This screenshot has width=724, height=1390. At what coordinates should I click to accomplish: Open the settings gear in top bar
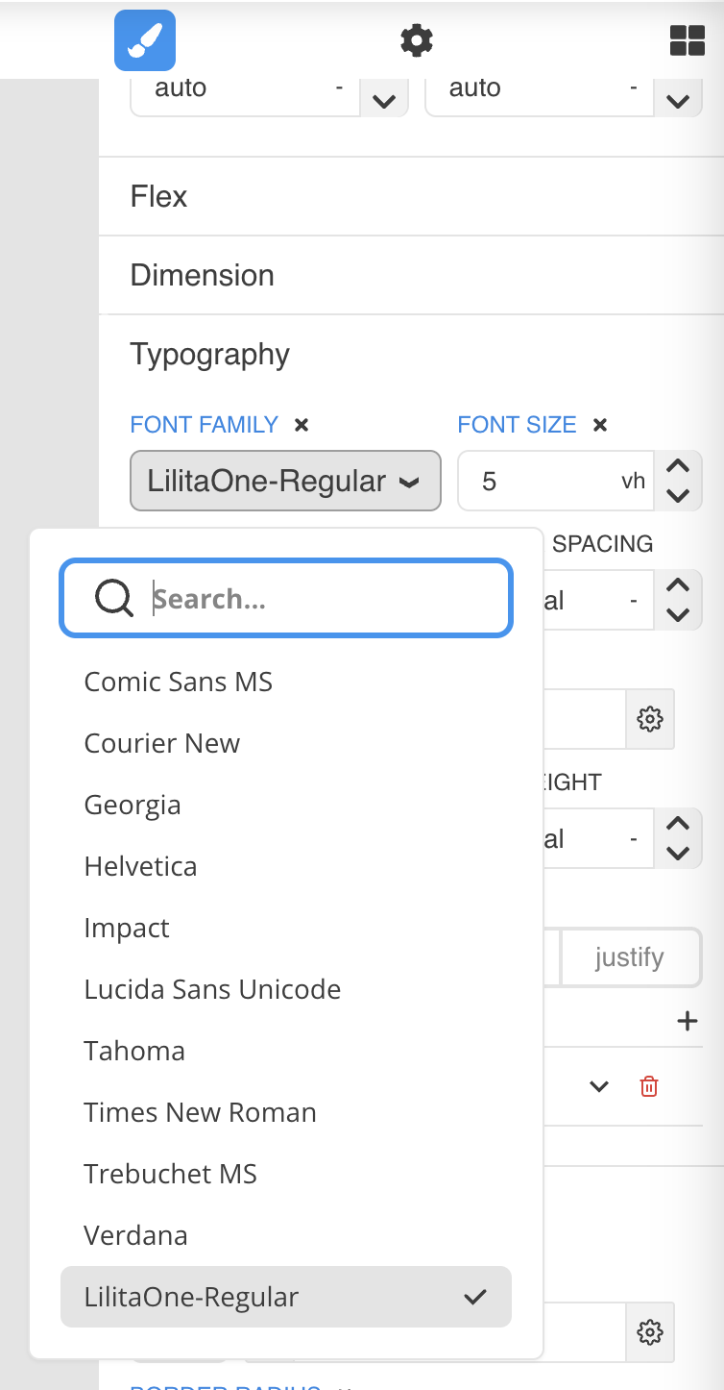pos(416,40)
